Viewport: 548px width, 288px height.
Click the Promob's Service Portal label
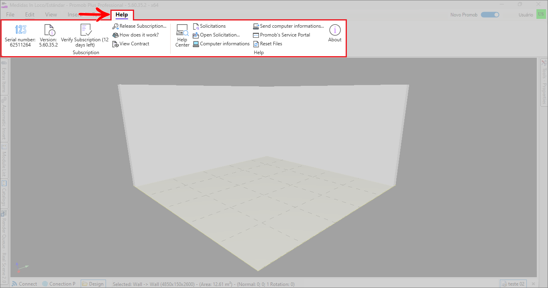pos(285,35)
